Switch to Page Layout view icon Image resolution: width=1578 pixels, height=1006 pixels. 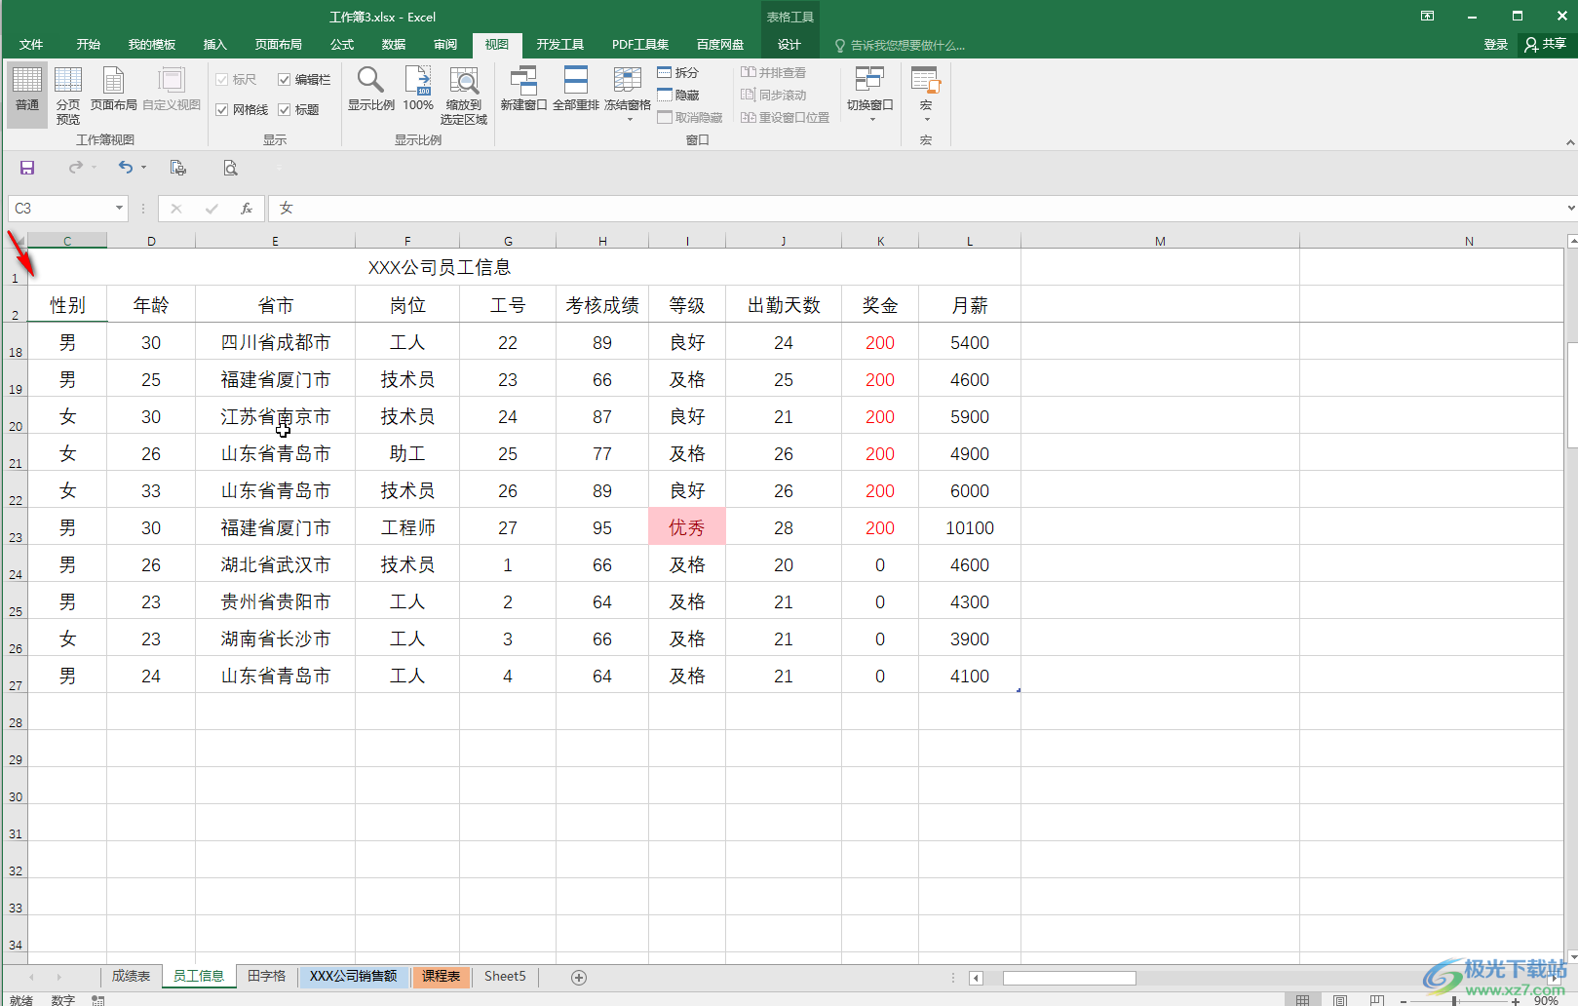[x=114, y=89]
